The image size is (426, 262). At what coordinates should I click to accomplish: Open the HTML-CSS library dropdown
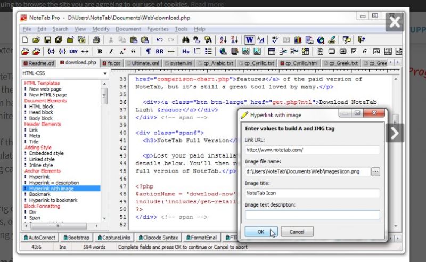tap(104, 73)
